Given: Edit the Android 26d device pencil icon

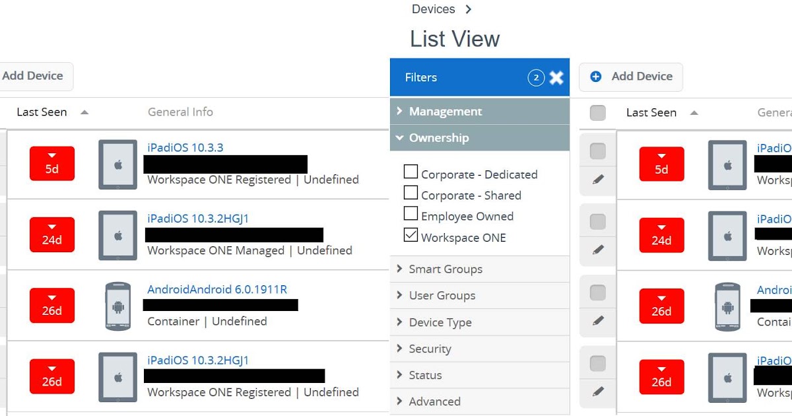Looking at the screenshot, I should point(598,321).
